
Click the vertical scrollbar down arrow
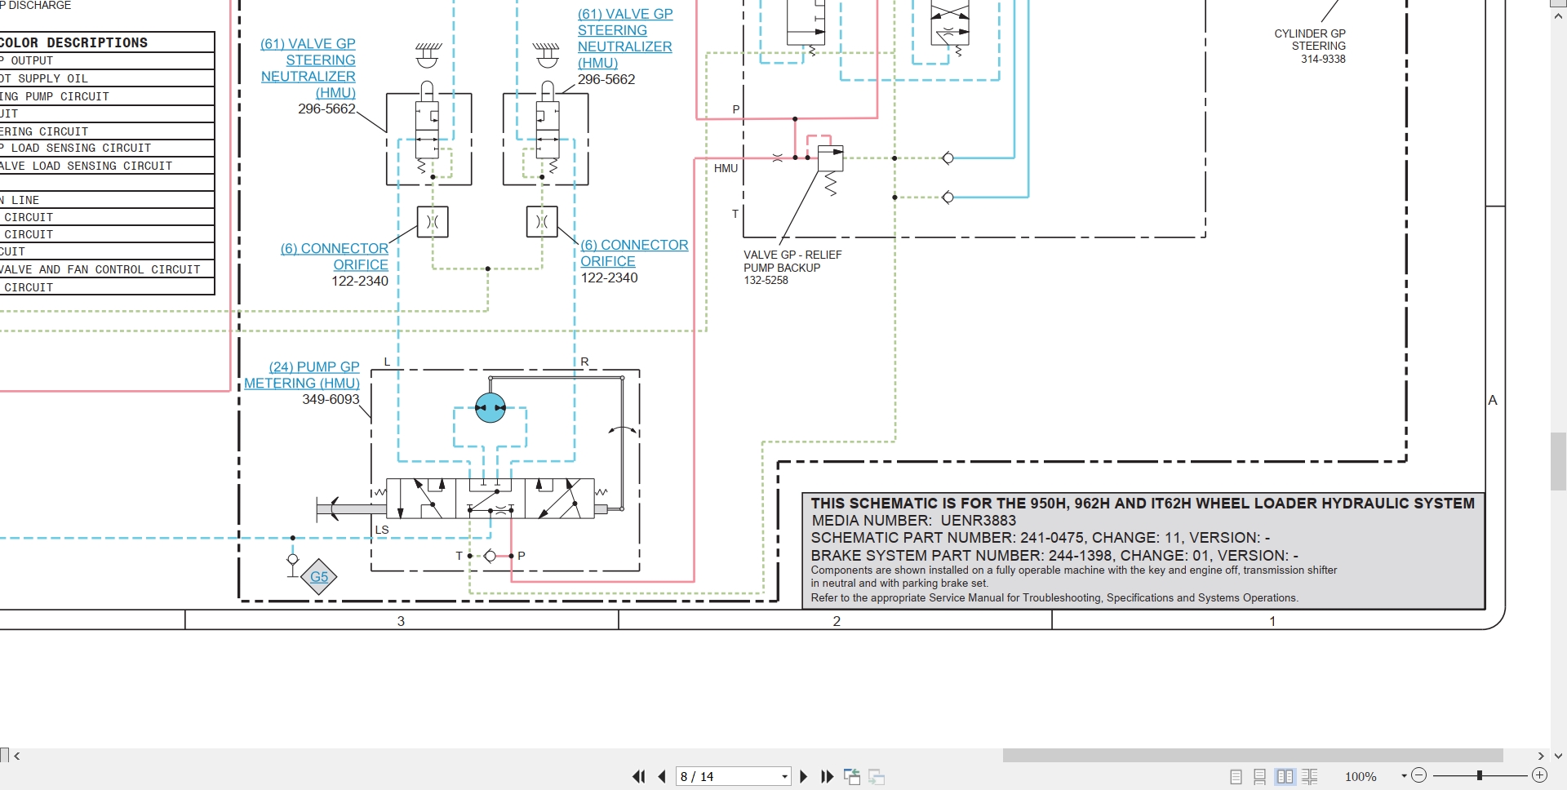point(1559,756)
